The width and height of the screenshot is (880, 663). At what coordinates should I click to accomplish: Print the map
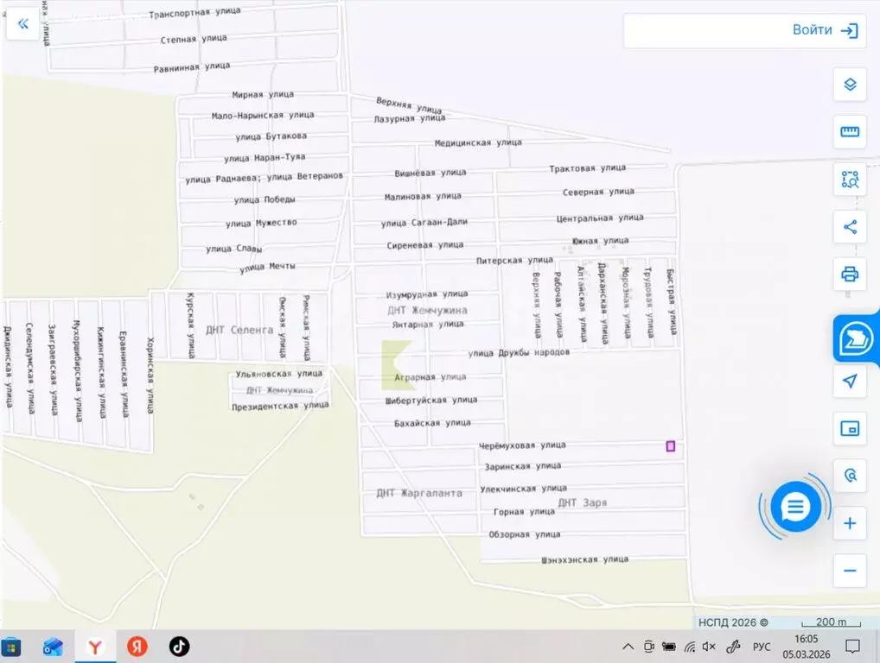coord(850,275)
